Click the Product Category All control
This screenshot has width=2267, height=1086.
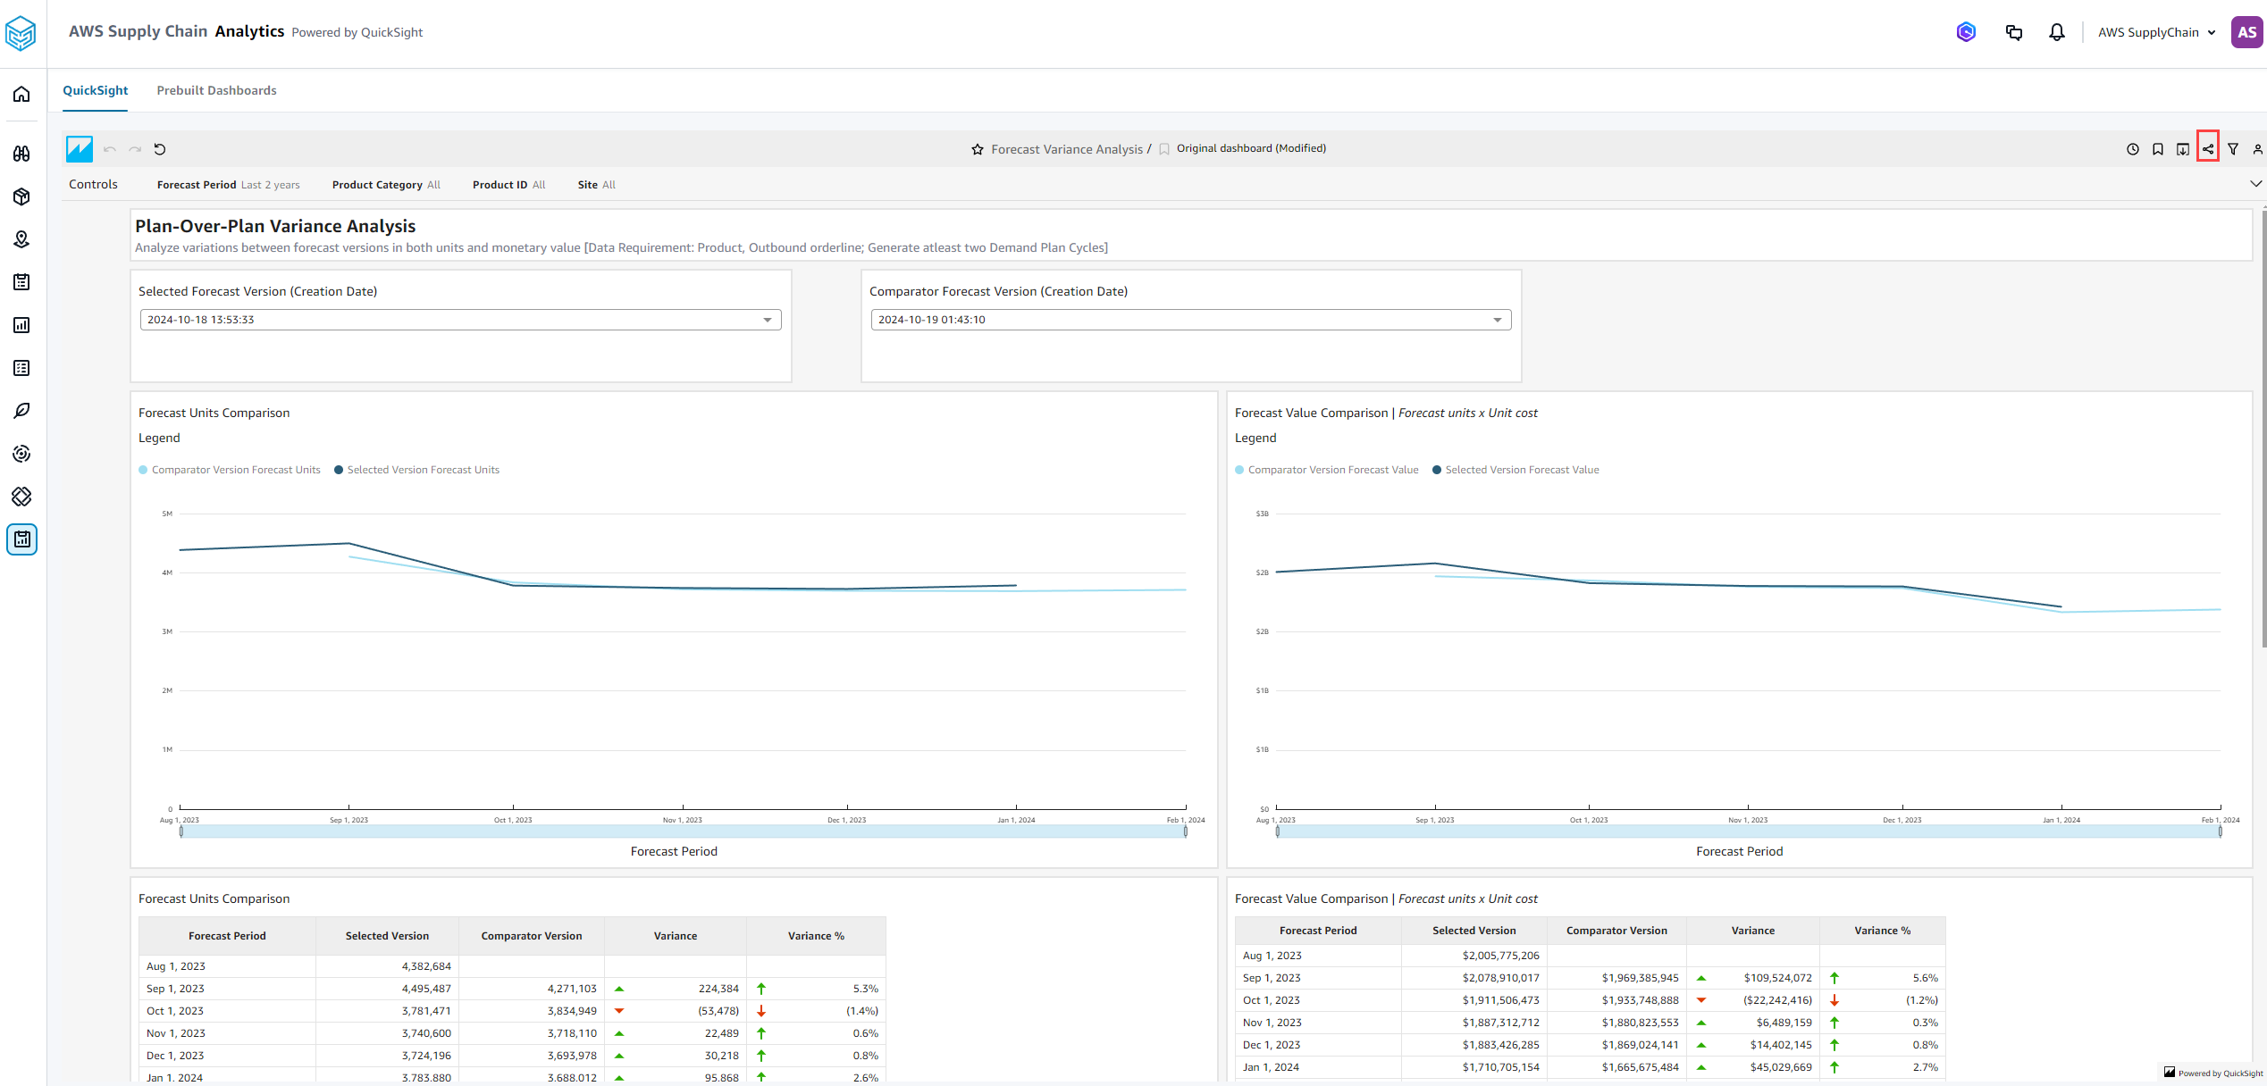tap(385, 185)
